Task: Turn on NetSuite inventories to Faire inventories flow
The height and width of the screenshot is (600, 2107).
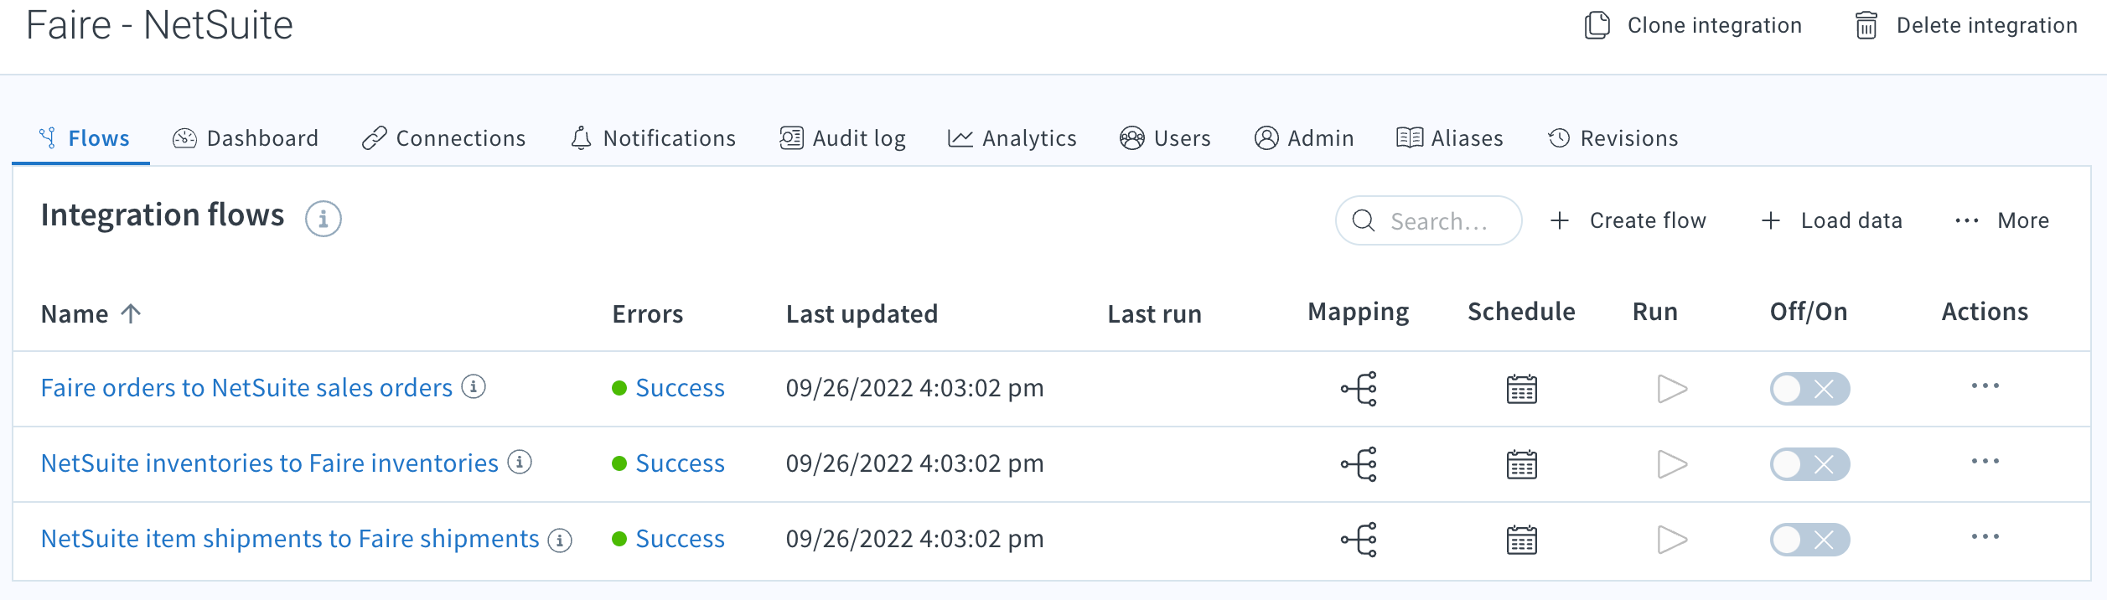Action: tap(1809, 464)
